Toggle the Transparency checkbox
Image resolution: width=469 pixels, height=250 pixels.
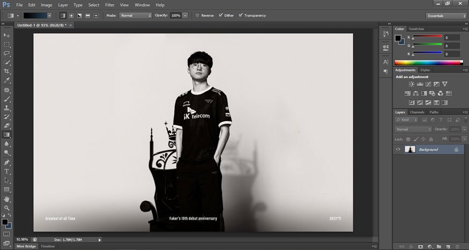241,16
